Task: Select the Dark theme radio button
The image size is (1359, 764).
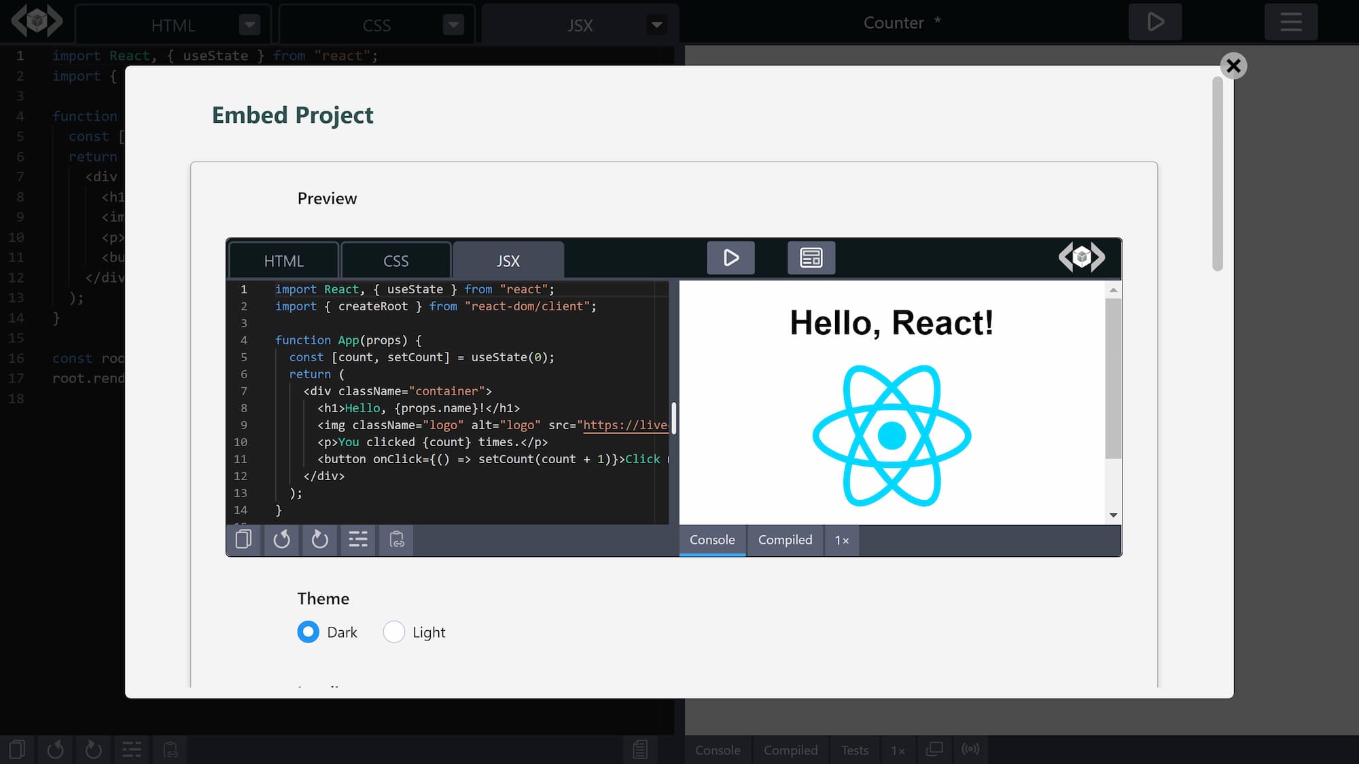Action: pyautogui.click(x=307, y=632)
